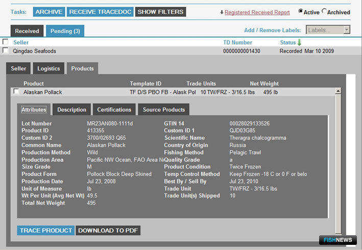Screen dimensions: 362x250
Task: Click TD number 0000000001430
Action: [242, 51]
